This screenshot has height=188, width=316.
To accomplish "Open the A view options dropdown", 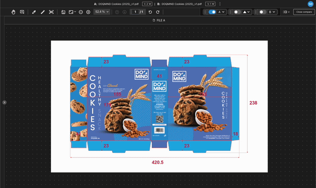I will click(222, 12).
